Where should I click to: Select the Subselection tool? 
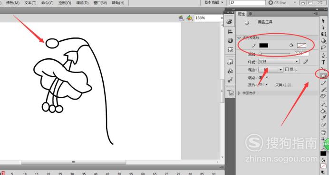(x=323, y=27)
